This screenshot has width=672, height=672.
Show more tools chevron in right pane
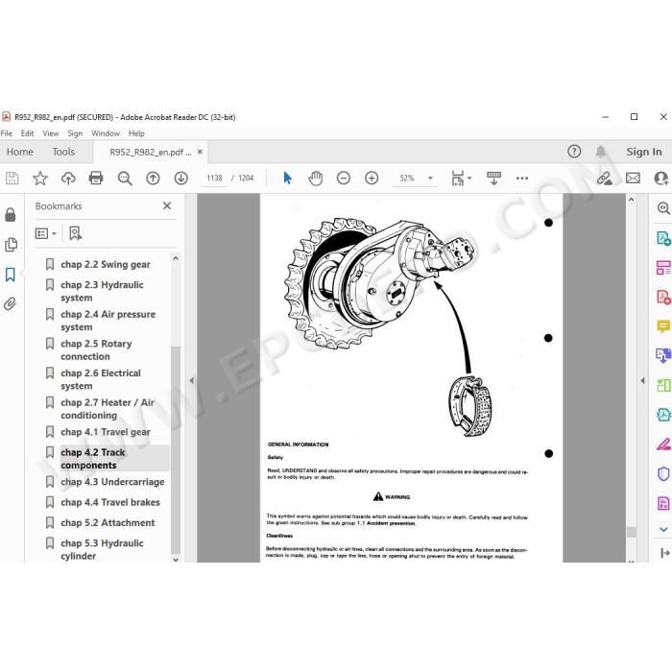point(663,530)
